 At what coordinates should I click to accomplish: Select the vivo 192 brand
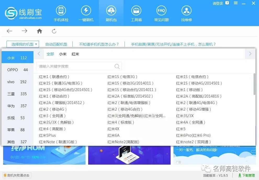17,82
